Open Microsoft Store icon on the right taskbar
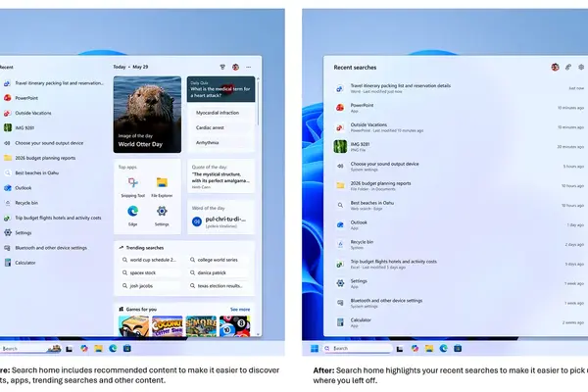This screenshot has height=392, width=588. click(458, 349)
